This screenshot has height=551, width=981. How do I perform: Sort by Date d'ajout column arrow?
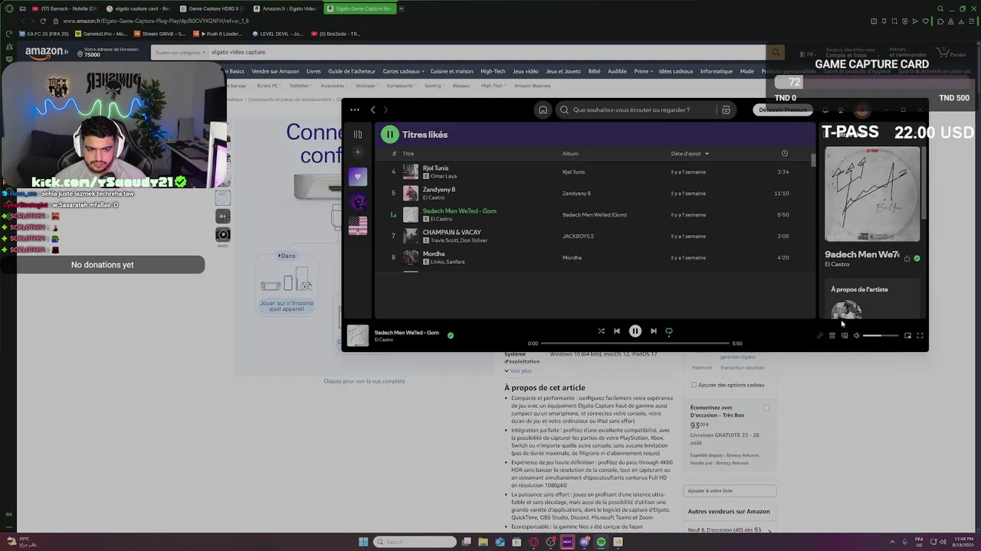point(707,154)
